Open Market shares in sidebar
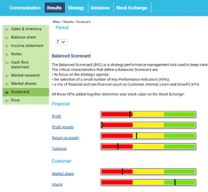208x192 pixels. point(24,83)
